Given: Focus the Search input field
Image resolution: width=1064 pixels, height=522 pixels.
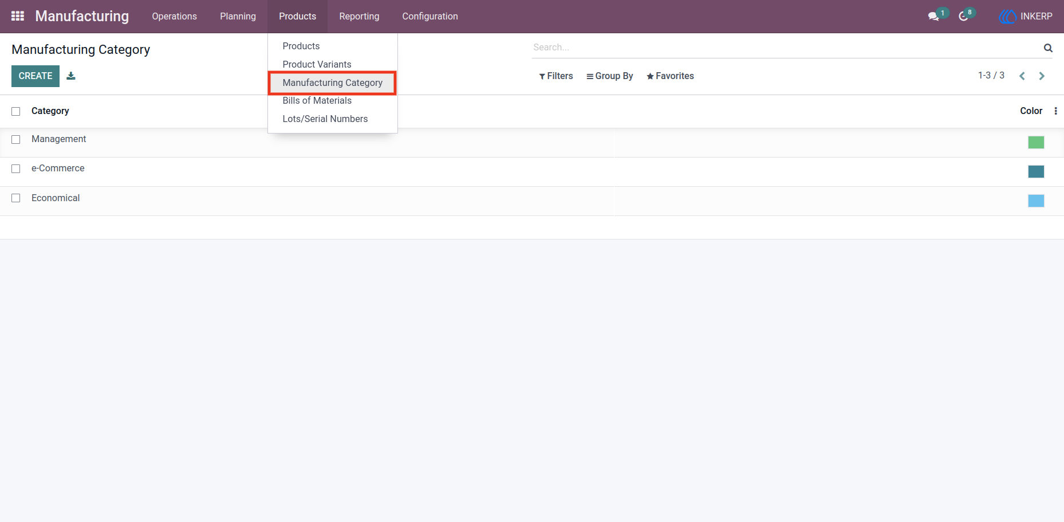Looking at the screenshot, I should [786, 48].
